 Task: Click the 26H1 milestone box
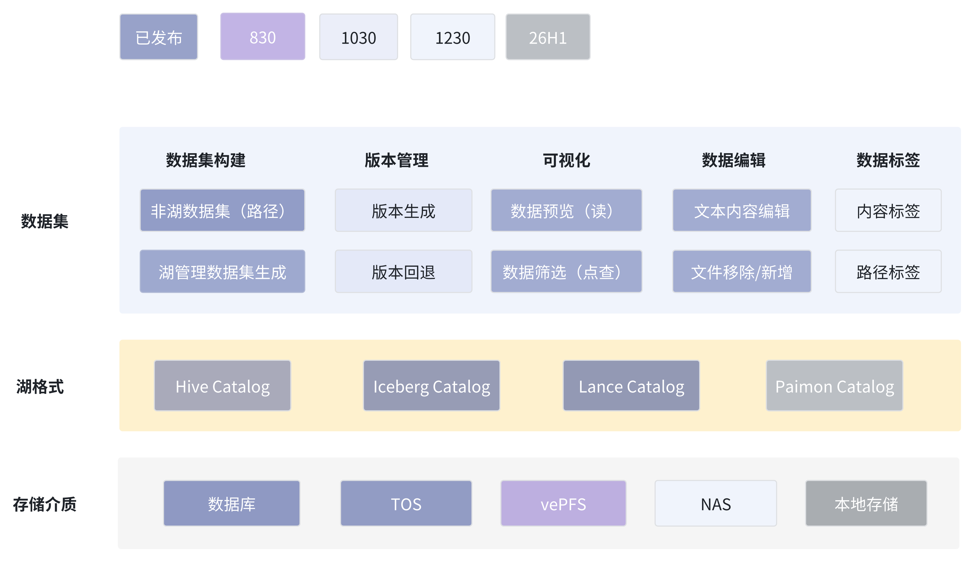[547, 37]
